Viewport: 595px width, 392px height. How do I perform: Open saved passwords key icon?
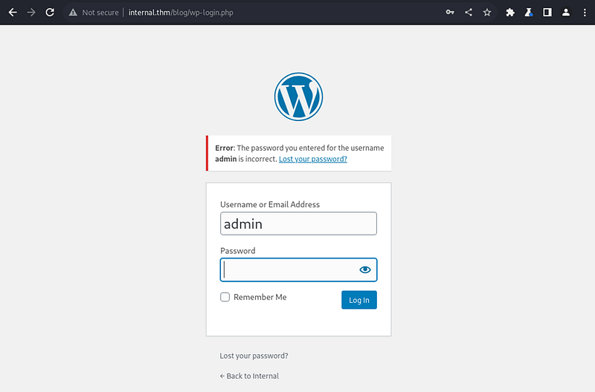pos(450,13)
